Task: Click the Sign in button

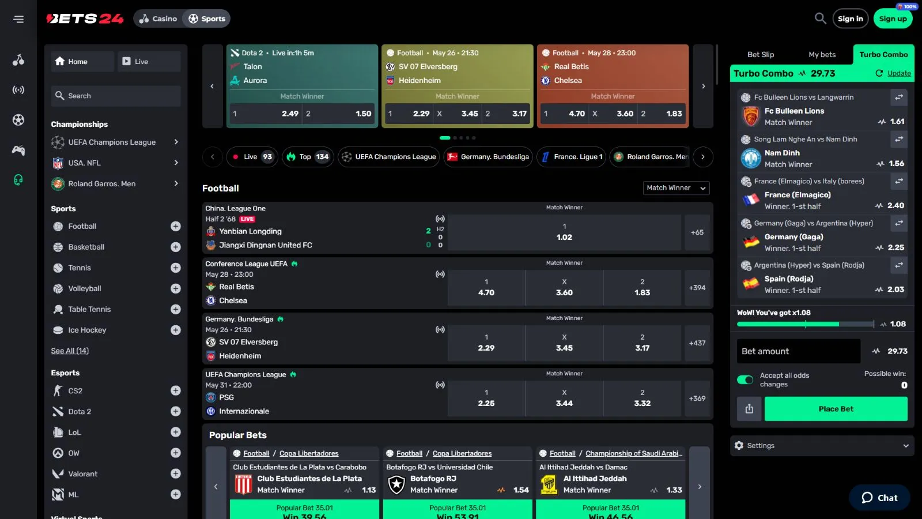Action: click(x=850, y=19)
